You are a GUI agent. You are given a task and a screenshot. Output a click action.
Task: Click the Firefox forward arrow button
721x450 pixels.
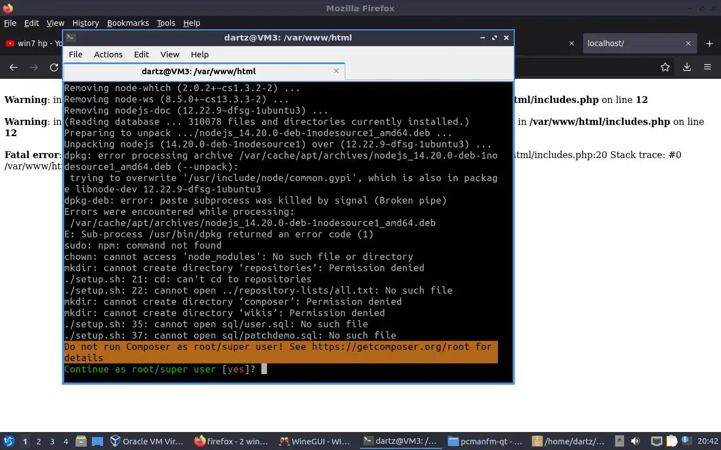(x=34, y=67)
